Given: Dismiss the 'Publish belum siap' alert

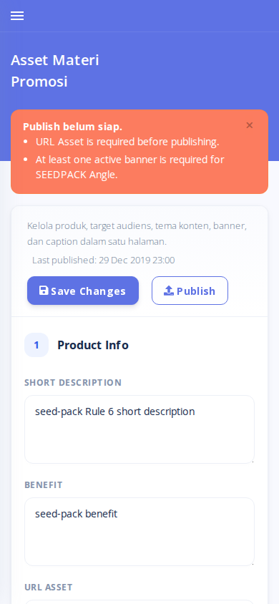Looking at the screenshot, I should (x=250, y=125).
